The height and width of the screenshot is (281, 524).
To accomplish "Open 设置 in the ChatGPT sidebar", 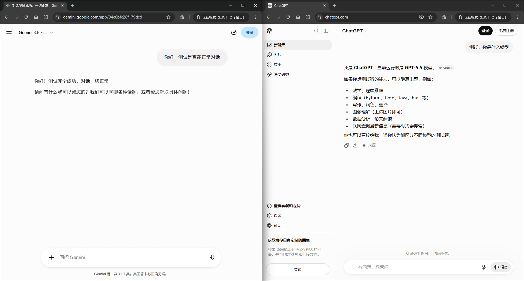I will coord(298,216).
